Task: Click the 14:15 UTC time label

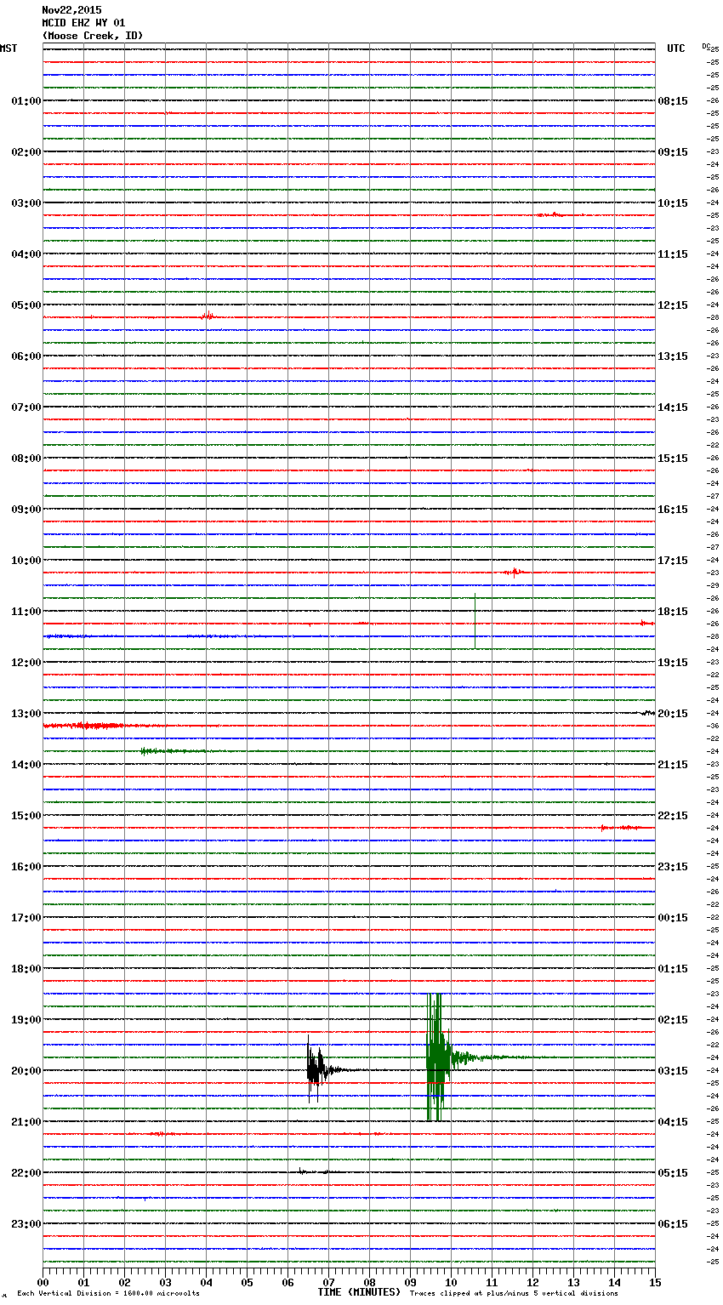Action: click(x=673, y=407)
